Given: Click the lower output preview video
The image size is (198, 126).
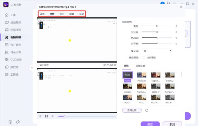Looking at the screenshot, I should (x=77, y=91).
